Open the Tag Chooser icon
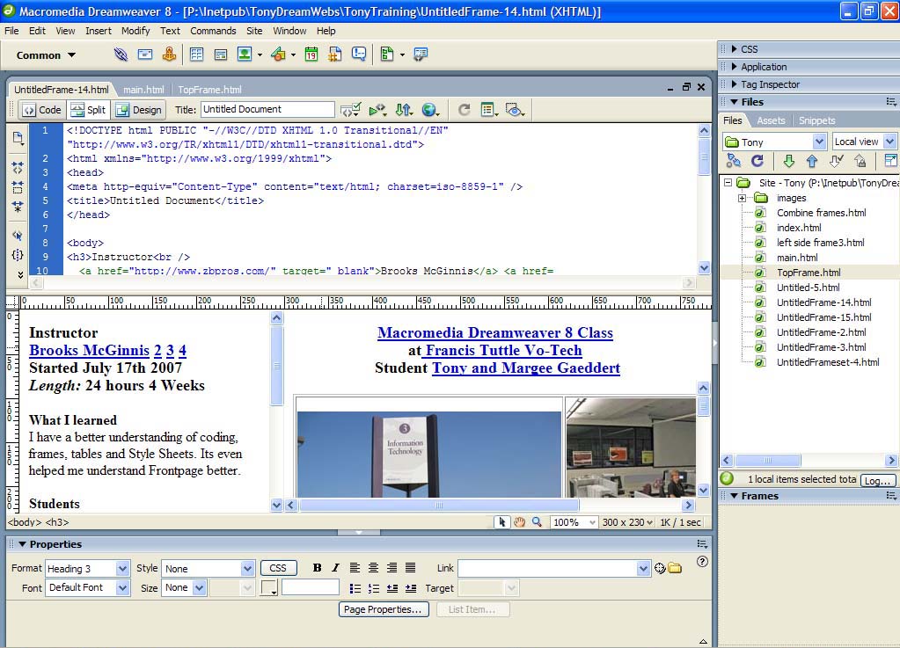900x648 pixels. [x=421, y=55]
